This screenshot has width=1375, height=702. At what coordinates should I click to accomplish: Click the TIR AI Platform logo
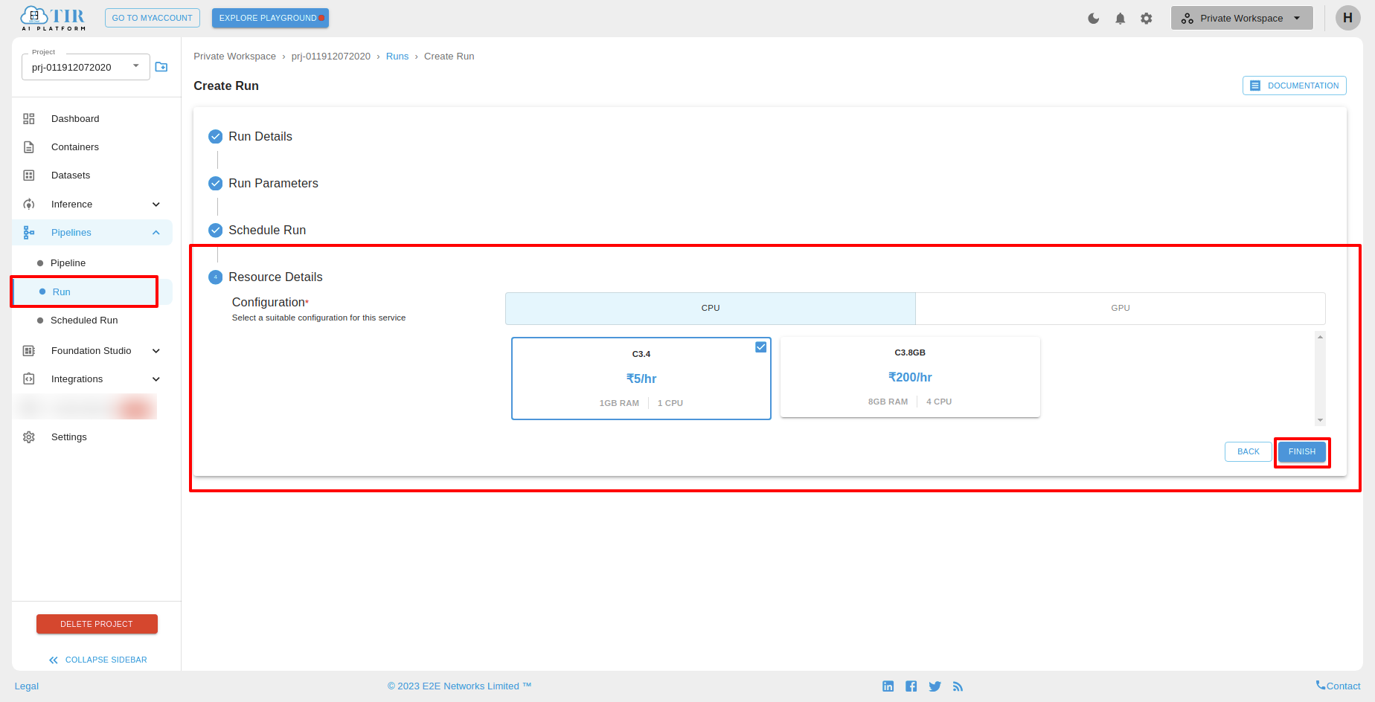(53, 19)
